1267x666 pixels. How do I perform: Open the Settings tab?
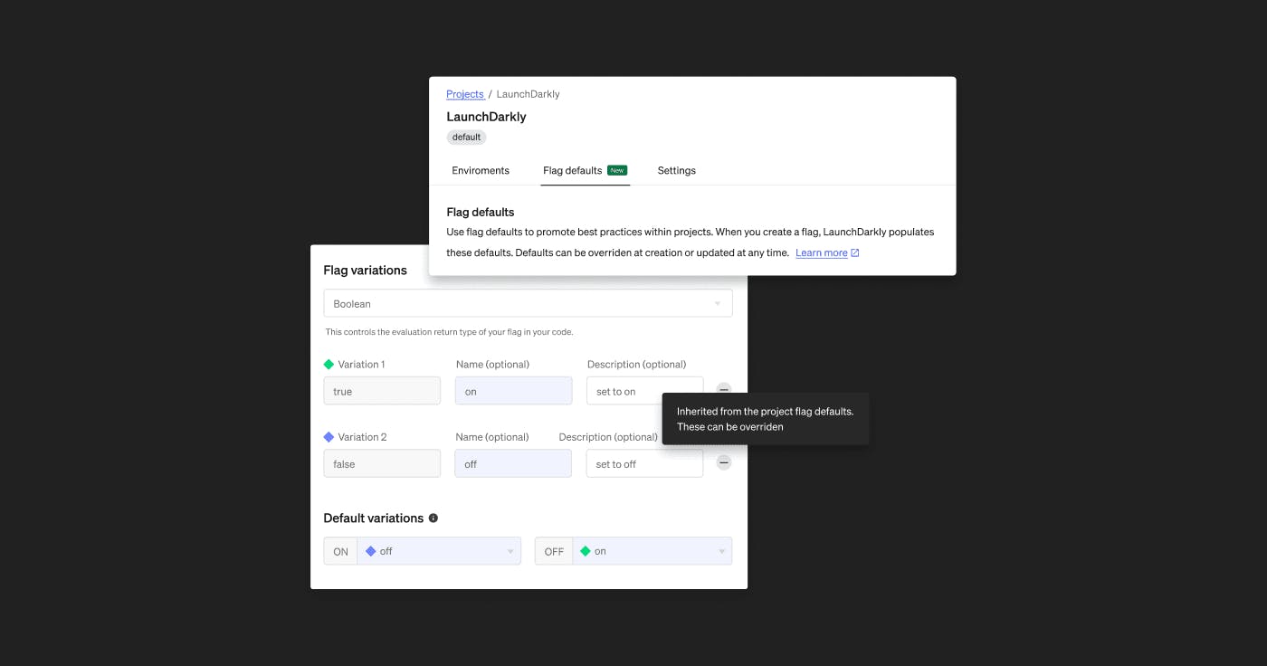tap(676, 170)
